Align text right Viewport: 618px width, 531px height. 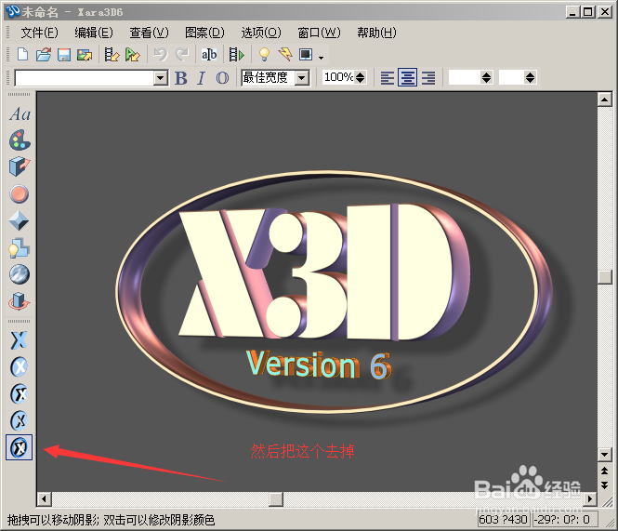coord(428,78)
